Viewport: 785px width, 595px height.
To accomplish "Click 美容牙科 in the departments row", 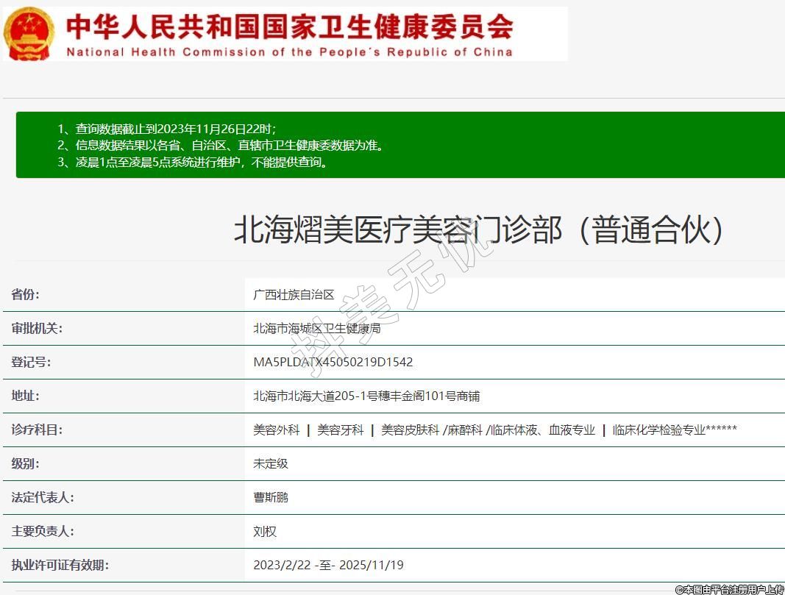I will [341, 430].
